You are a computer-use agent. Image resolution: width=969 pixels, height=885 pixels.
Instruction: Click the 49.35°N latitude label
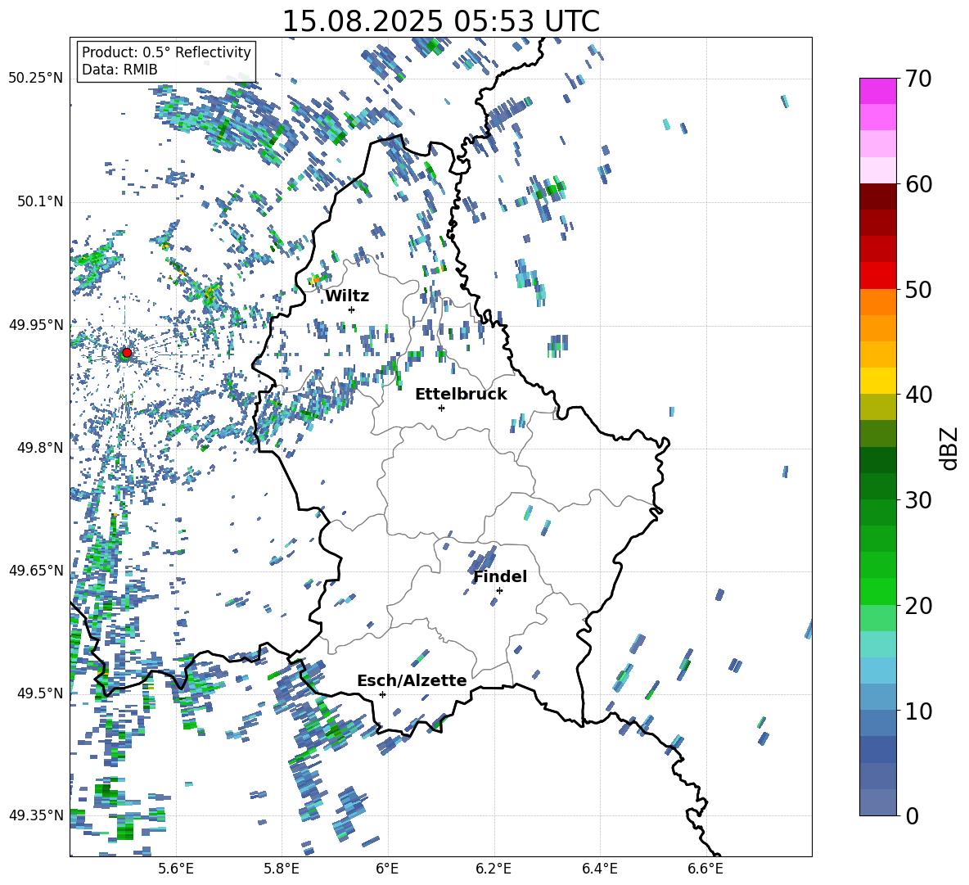[x=35, y=815]
